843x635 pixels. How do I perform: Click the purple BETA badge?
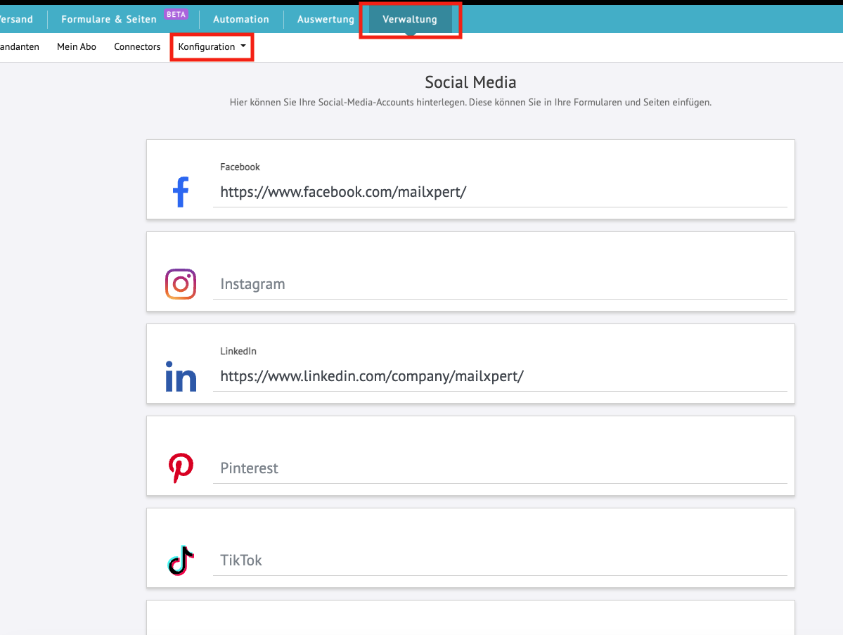[176, 14]
